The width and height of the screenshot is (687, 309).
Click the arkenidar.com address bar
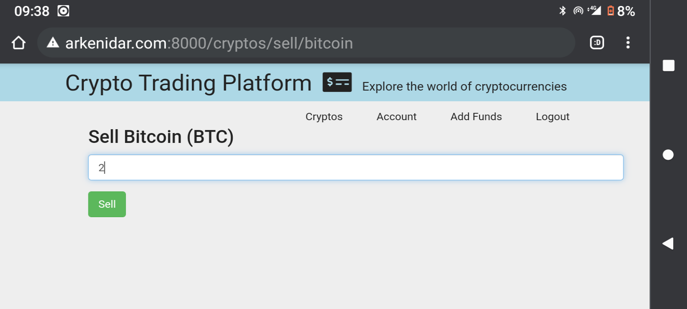click(x=306, y=42)
